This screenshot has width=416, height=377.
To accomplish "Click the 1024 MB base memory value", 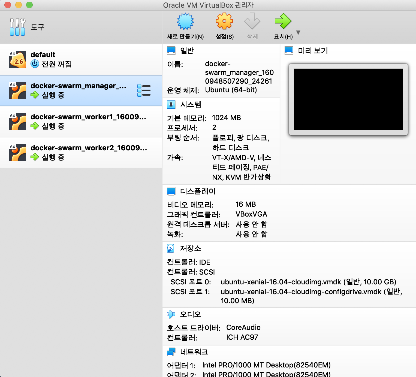I will (x=227, y=118).
